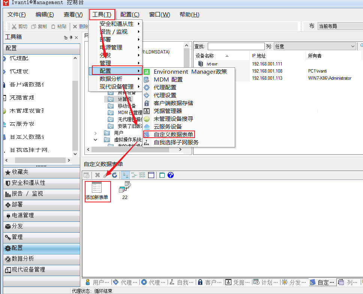Click the 查找 search input field
This screenshot has height=294, width=363.
point(235,46)
